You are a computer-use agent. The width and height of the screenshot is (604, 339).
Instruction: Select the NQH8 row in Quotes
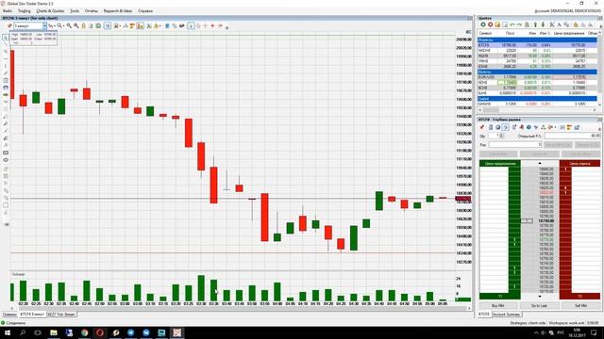tap(537, 56)
